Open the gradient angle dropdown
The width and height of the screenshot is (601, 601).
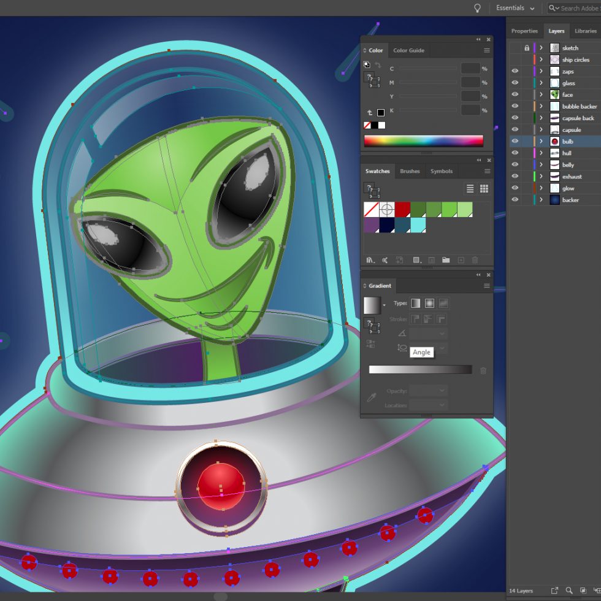442,333
